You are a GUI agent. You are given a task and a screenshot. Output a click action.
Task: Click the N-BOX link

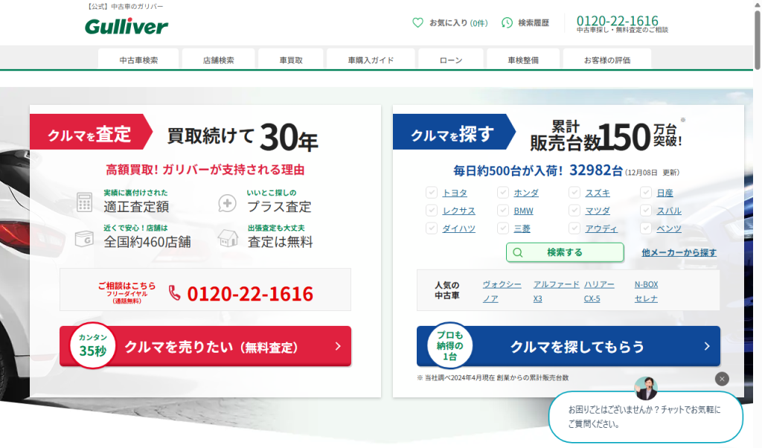[645, 284]
